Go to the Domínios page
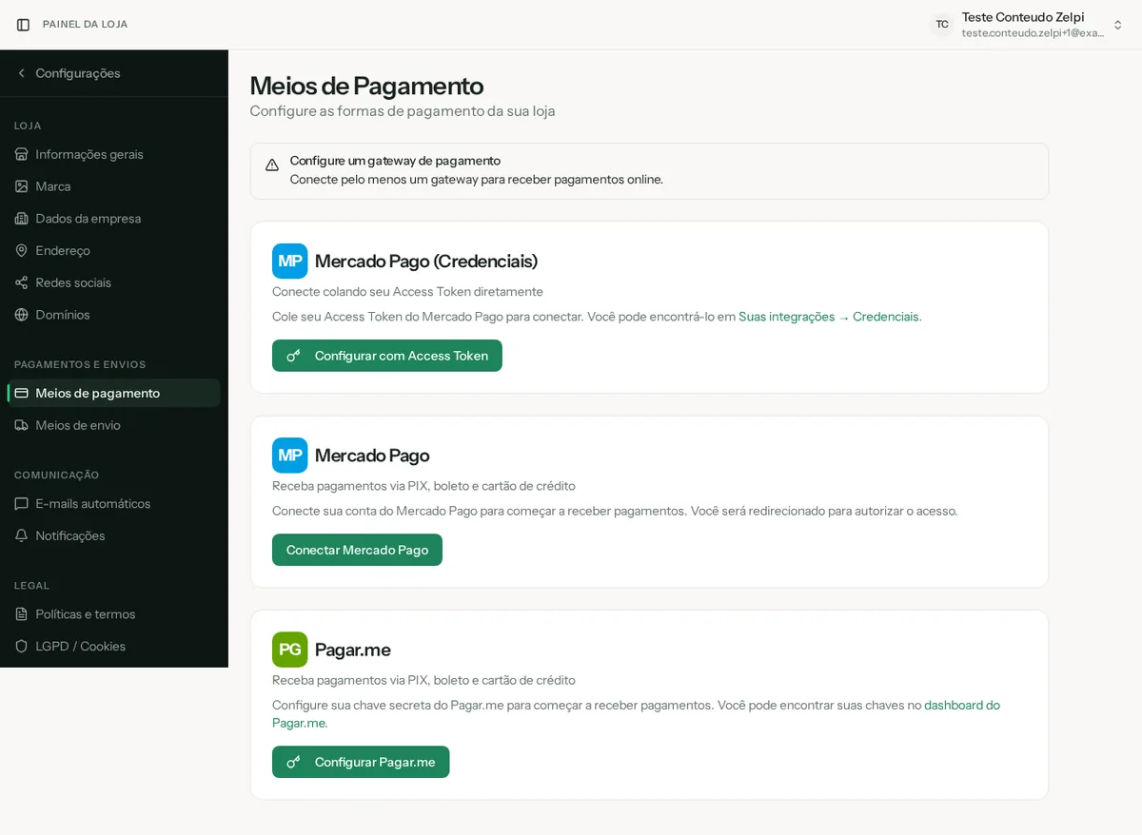Viewport: 1142px width, 835px height. coord(114,315)
